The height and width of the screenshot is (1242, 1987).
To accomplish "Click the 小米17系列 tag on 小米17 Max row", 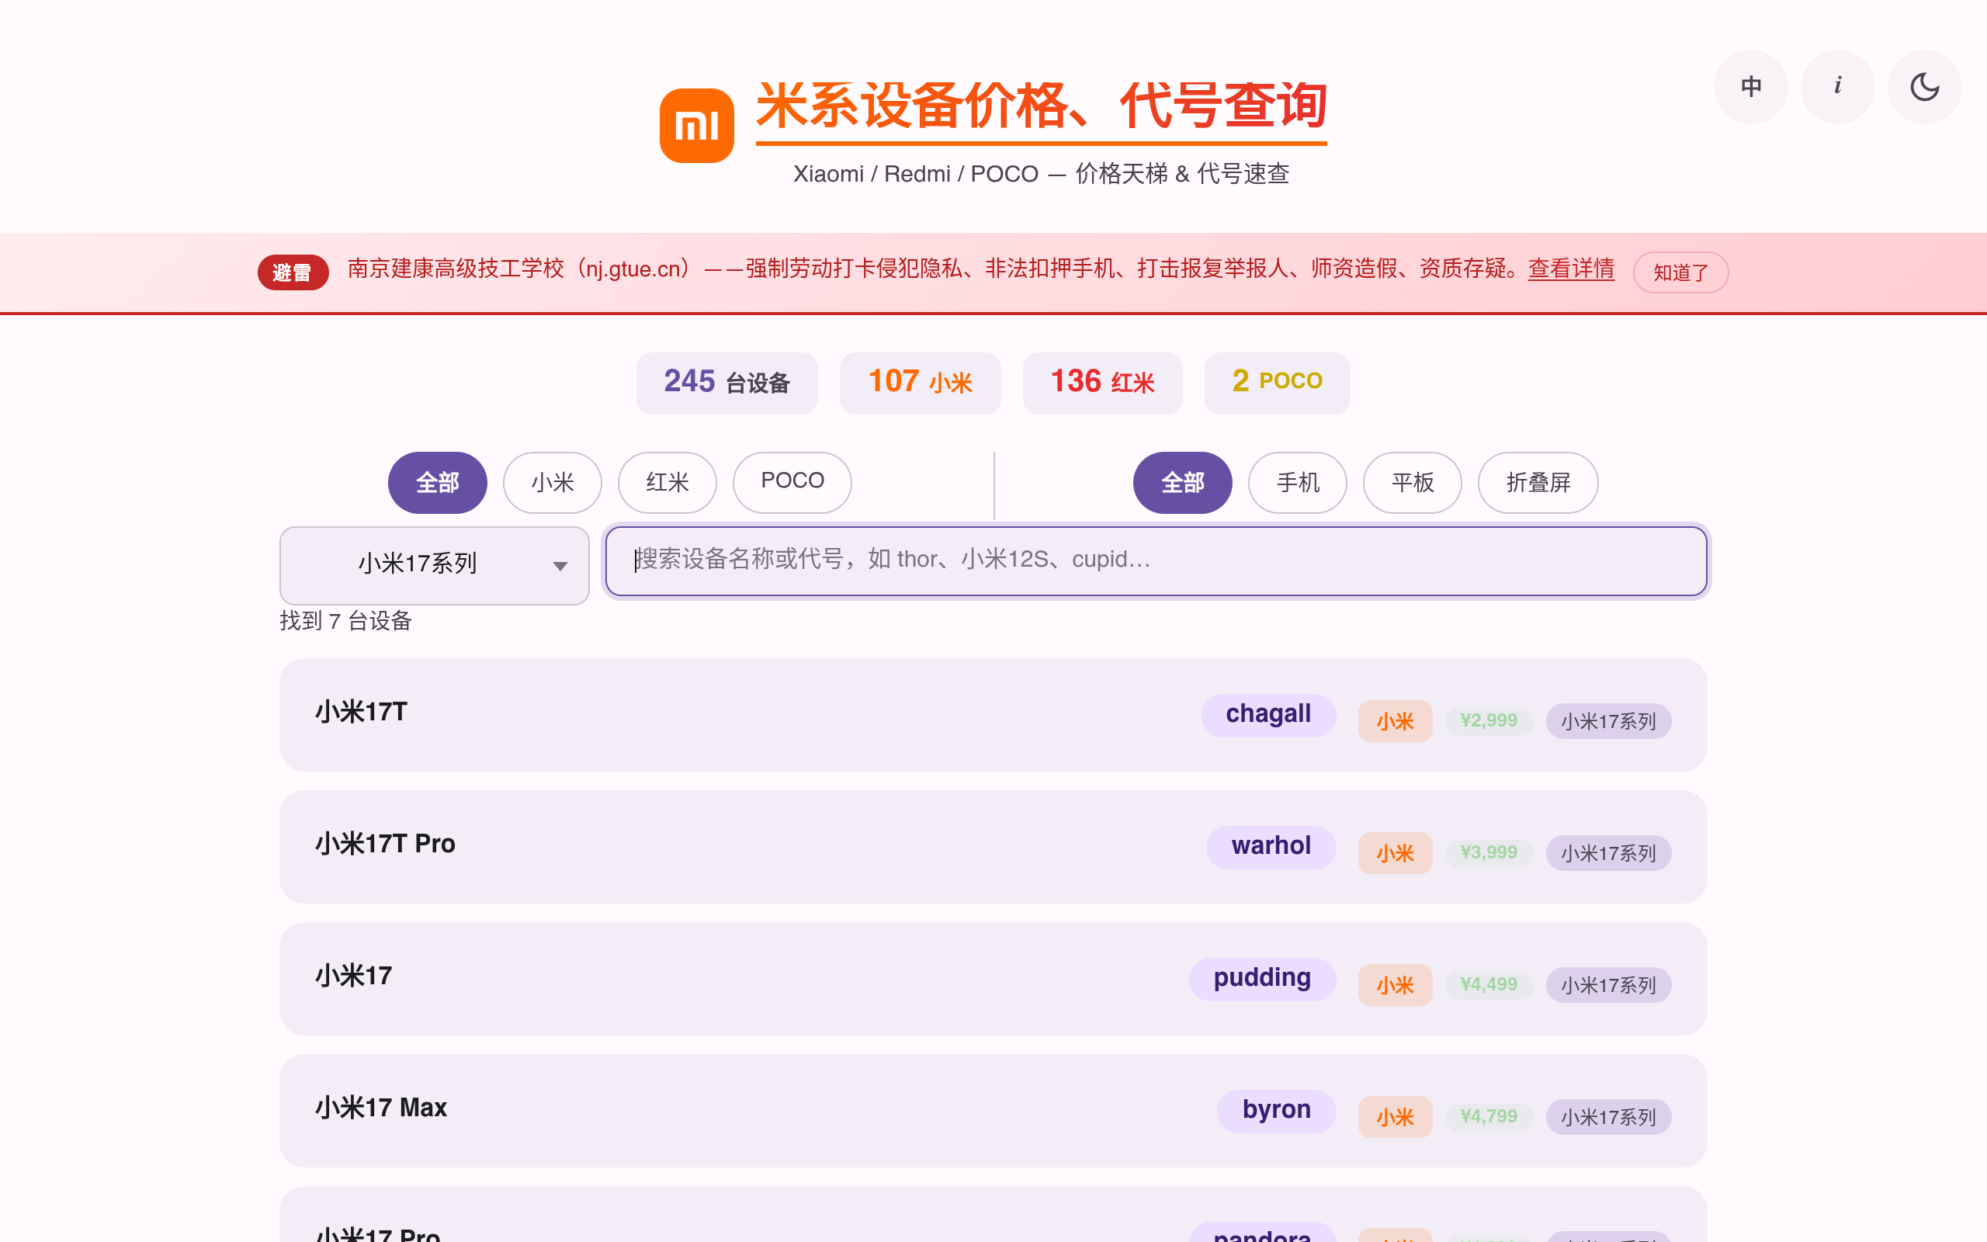I will pyautogui.click(x=1608, y=1117).
